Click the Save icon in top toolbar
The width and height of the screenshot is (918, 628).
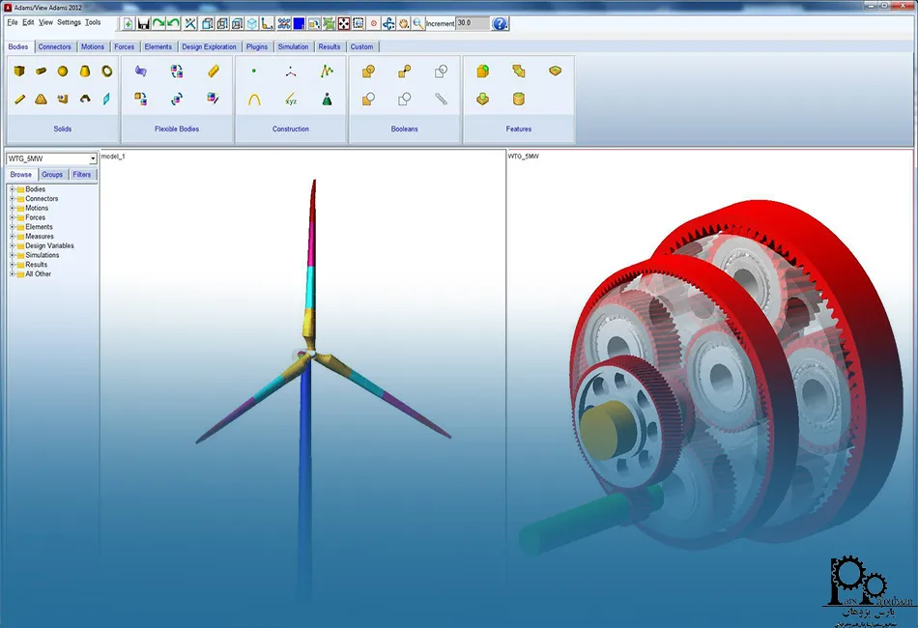click(143, 23)
